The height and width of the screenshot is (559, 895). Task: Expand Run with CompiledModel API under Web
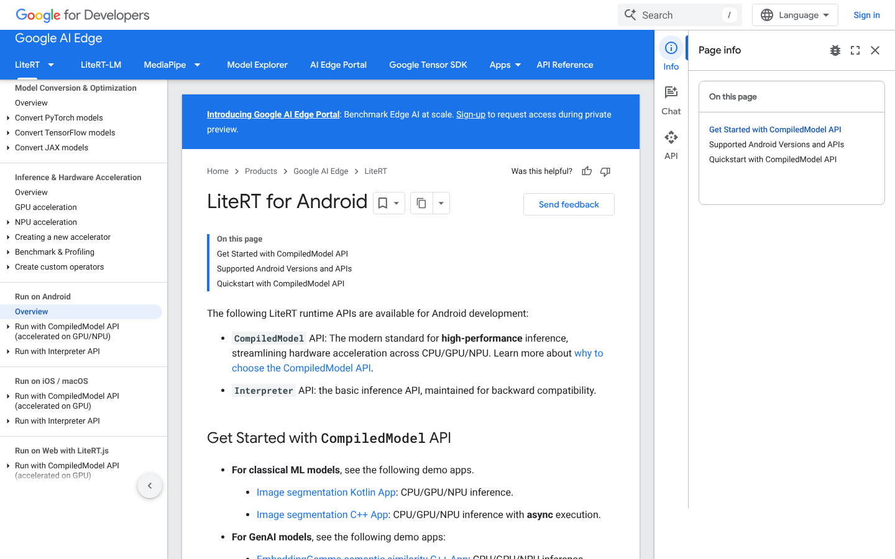tap(8, 466)
